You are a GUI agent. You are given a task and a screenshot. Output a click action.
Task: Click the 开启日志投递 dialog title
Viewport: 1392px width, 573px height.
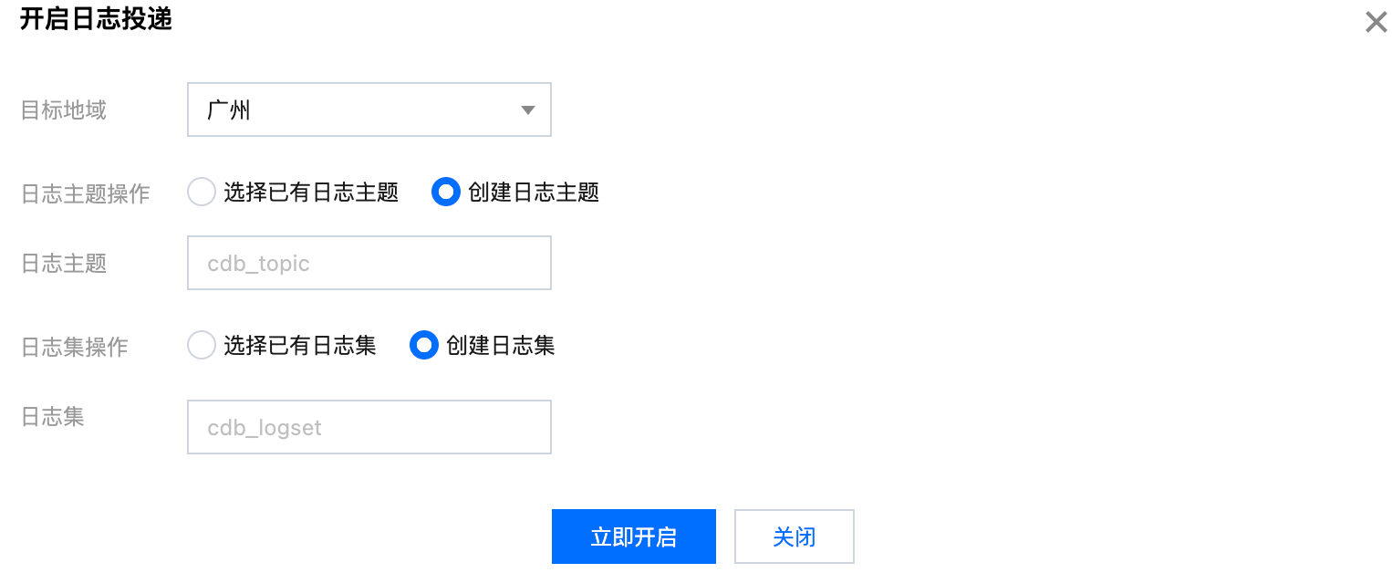click(96, 20)
